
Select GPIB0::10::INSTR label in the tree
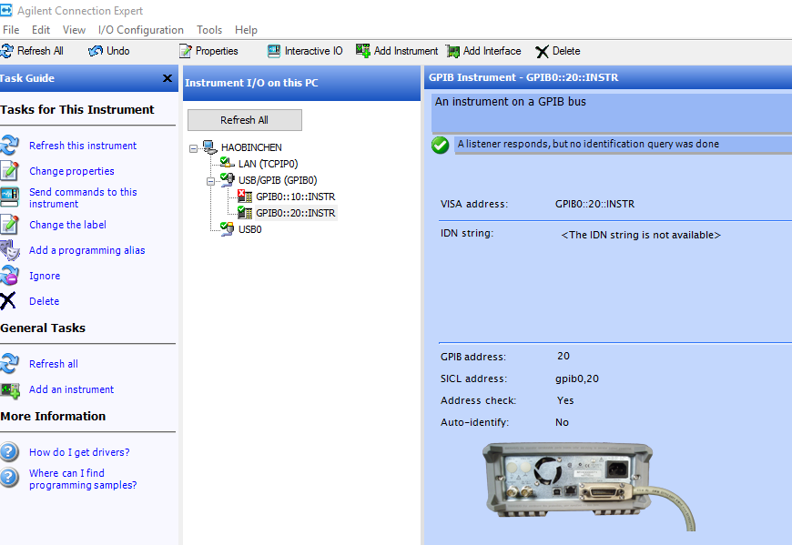[296, 197]
